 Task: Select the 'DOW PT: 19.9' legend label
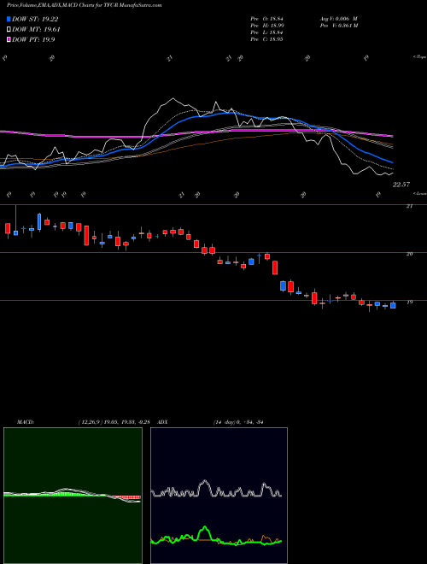[33, 40]
